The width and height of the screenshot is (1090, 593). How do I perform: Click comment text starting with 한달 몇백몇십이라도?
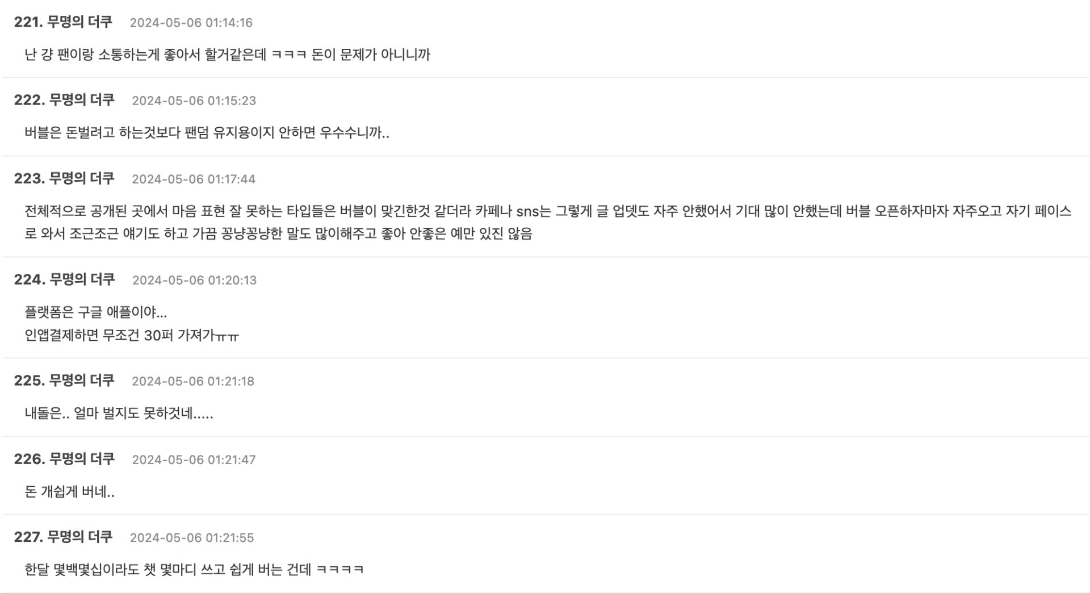point(194,570)
